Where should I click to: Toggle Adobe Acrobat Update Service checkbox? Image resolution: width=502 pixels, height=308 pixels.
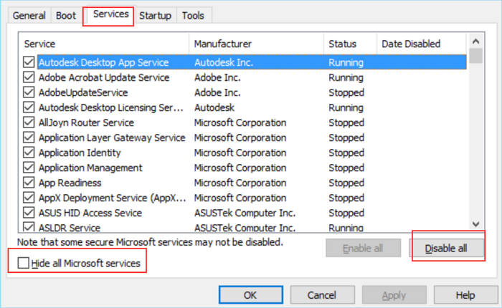tap(29, 77)
